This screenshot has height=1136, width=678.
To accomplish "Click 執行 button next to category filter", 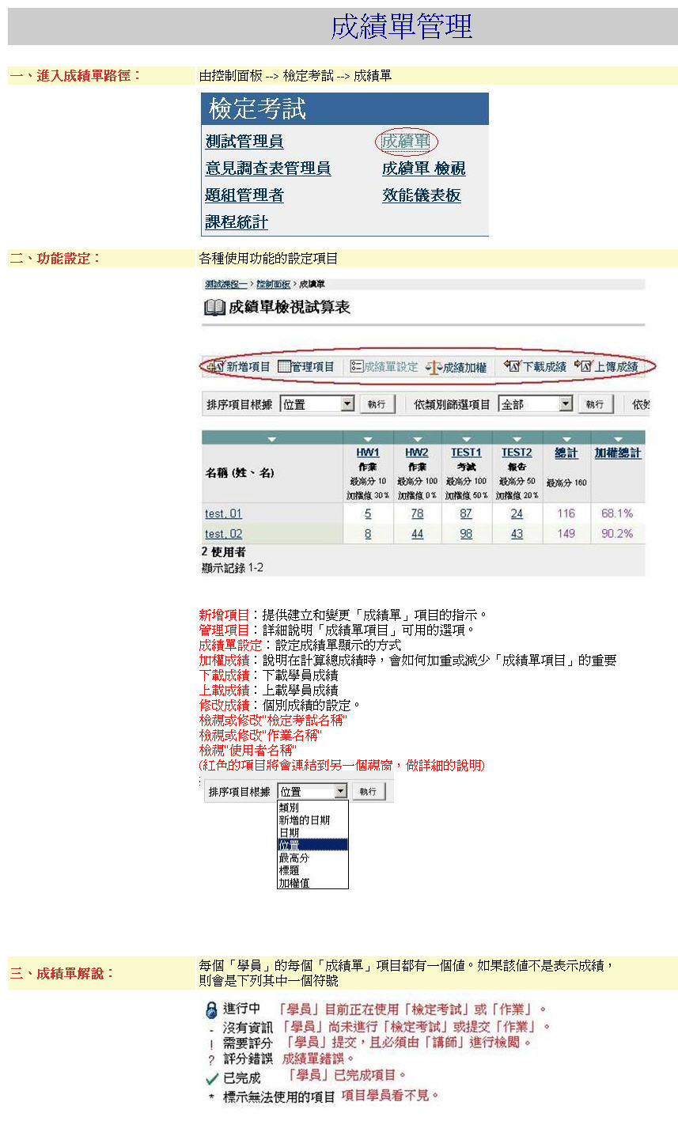I will pyautogui.click(x=595, y=404).
